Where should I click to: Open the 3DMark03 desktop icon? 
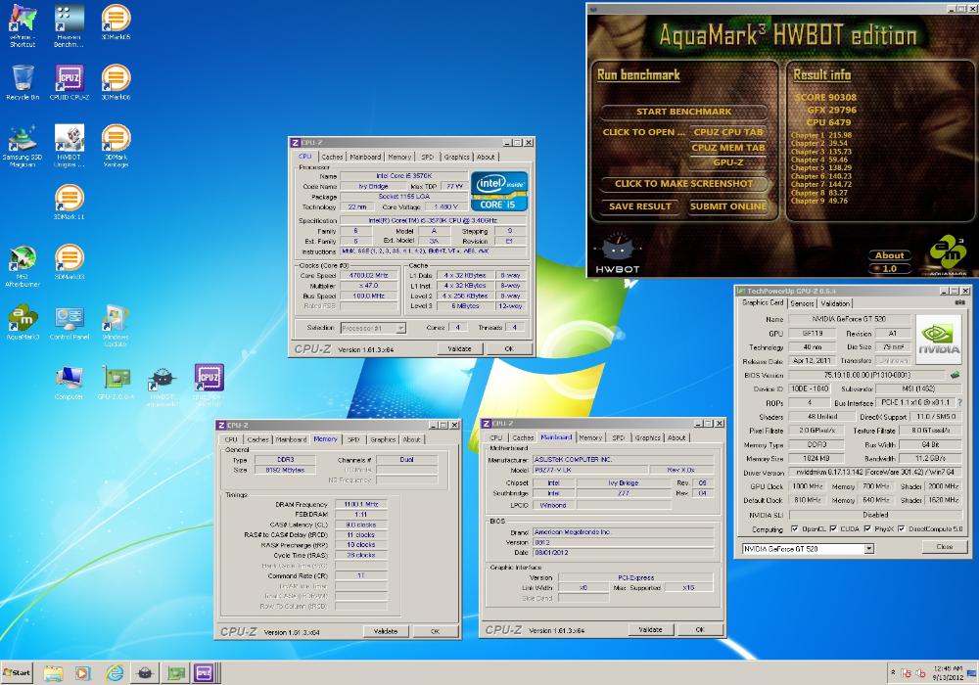[x=69, y=261]
